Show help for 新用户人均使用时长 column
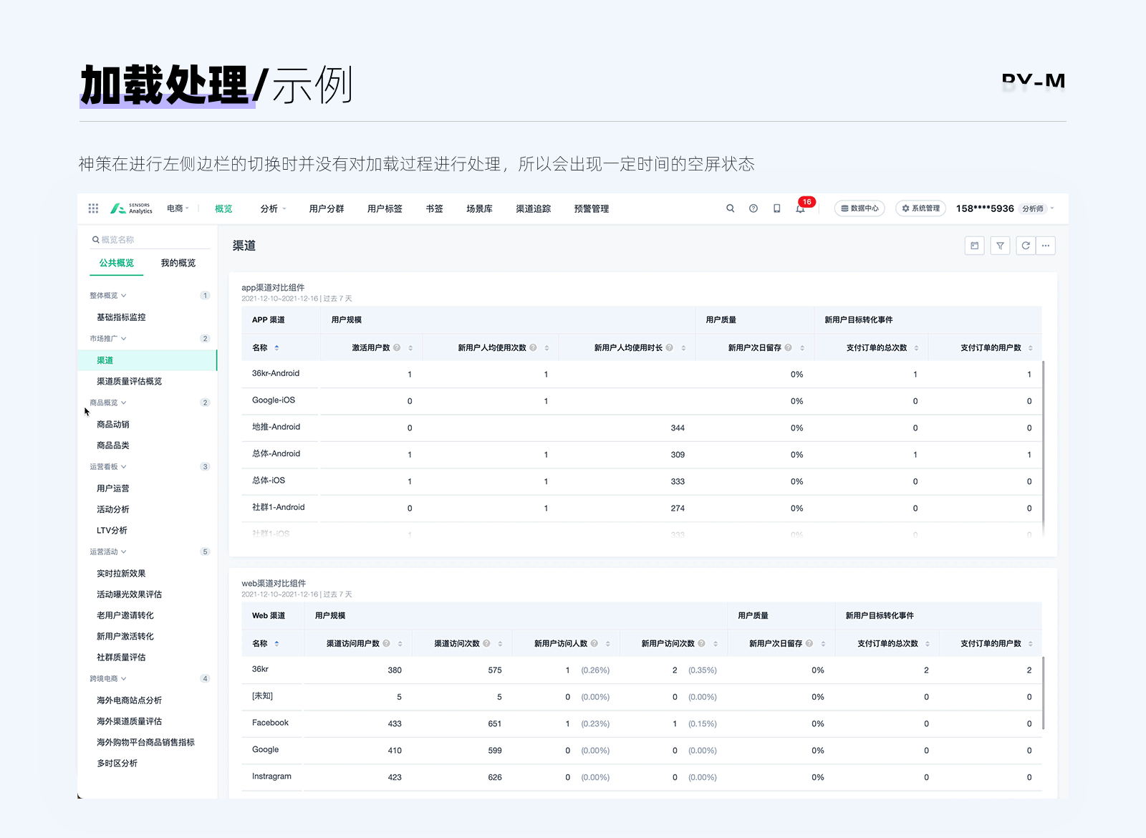Screen dimensions: 1146x838 pos(670,347)
